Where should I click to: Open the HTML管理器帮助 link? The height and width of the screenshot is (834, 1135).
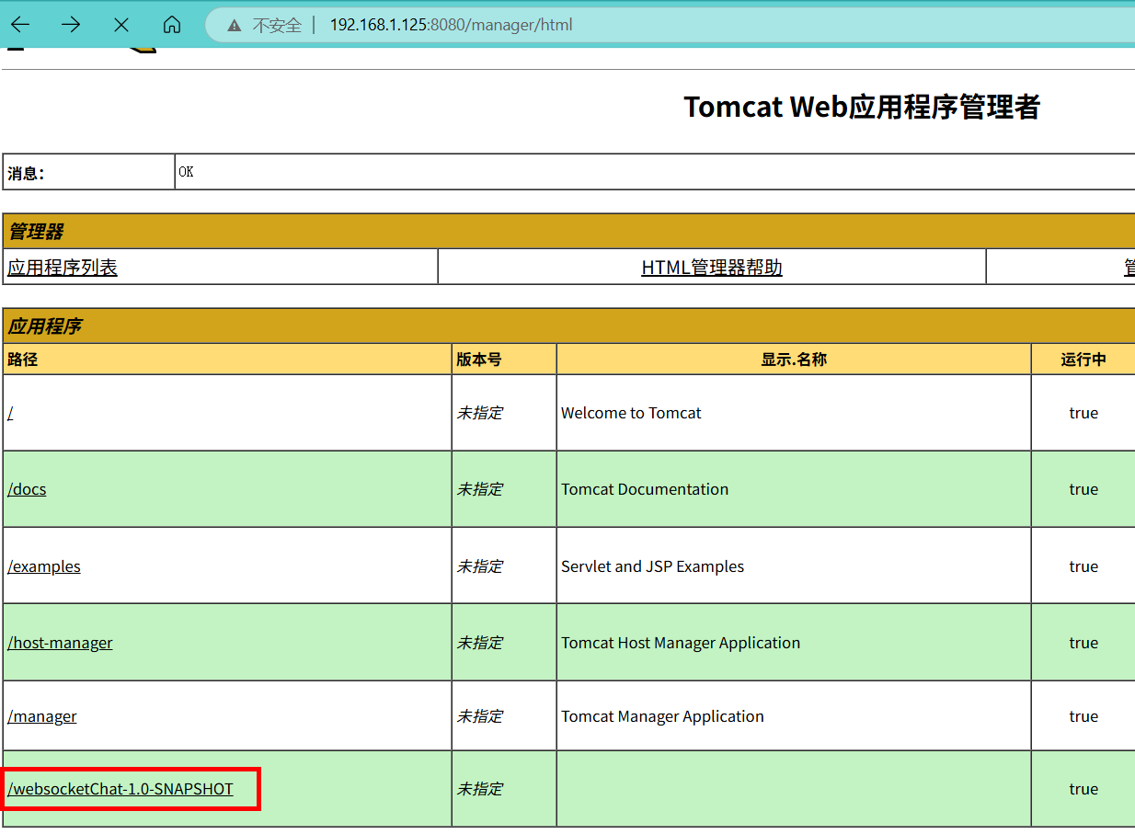(x=711, y=268)
